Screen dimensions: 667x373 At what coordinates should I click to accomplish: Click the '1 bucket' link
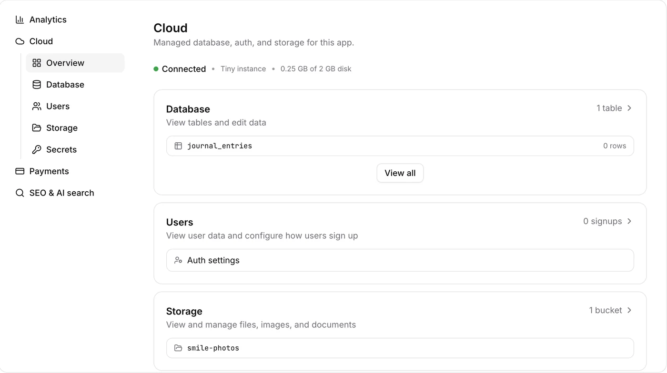pyautogui.click(x=606, y=310)
